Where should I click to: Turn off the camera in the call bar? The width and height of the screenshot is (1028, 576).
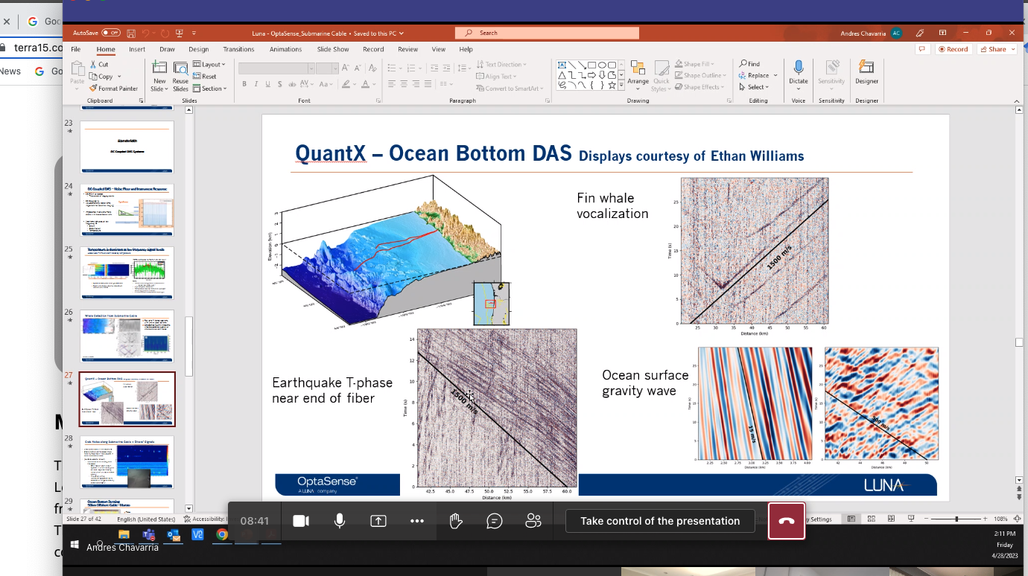click(301, 521)
